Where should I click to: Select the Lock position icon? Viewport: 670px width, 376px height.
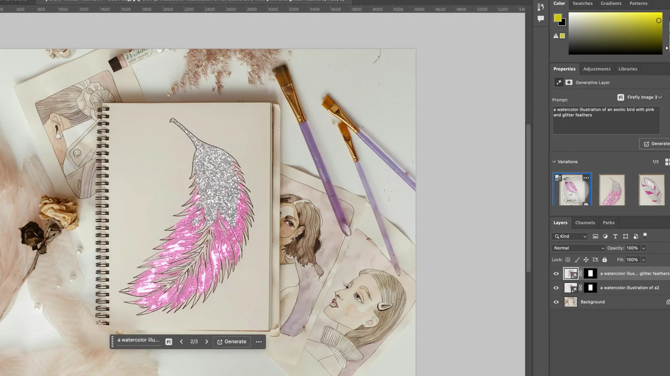pyautogui.click(x=586, y=260)
